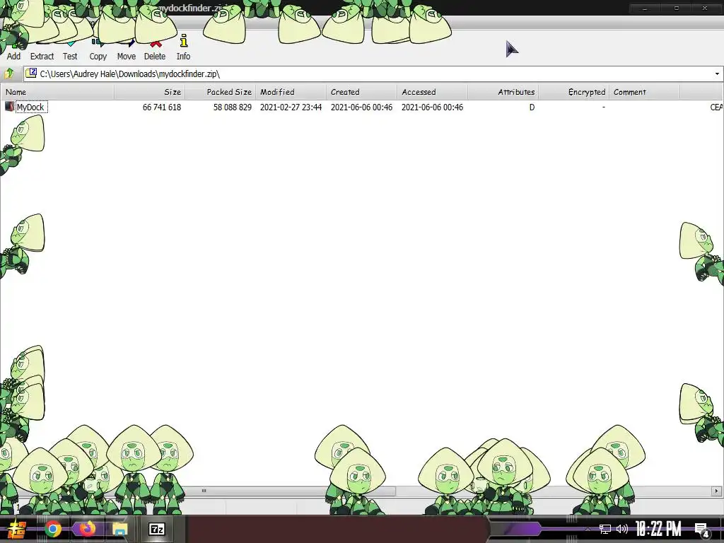The image size is (724, 543).
Task: Open Google Chrome from the taskbar
Action: point(53,529)
